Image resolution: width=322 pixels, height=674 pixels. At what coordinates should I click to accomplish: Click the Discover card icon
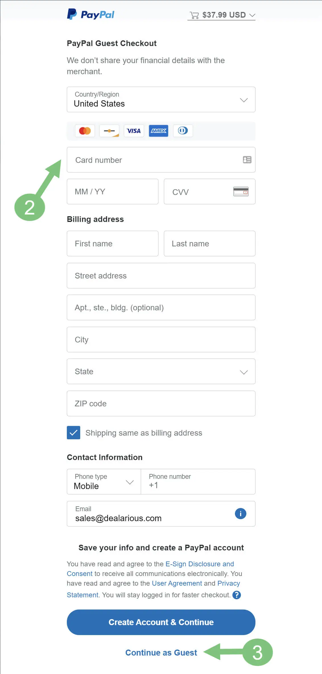point(109,131)
